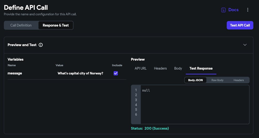This screenshot has height=138, width=259.
Task: Open the Docs link
Action: click(233, 10)
